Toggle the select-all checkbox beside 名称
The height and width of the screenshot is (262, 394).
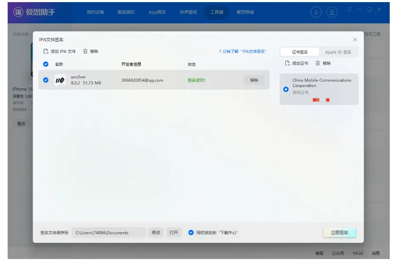click(x=46, y=64)
